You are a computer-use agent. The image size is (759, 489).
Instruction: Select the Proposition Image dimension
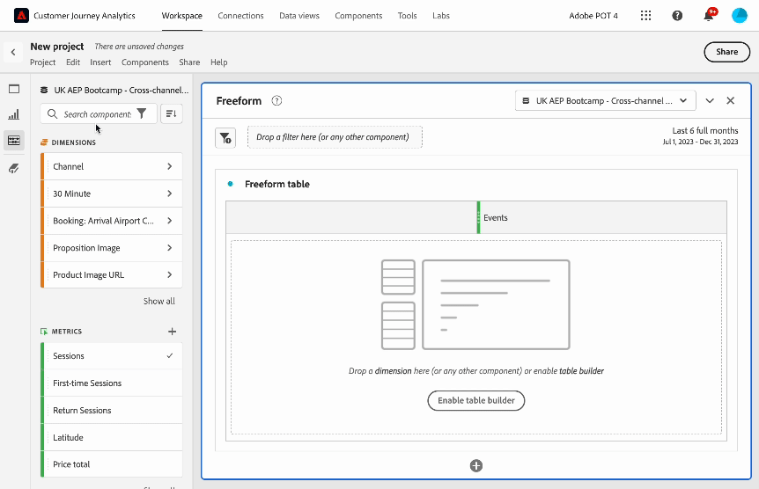tap(112, 248)
